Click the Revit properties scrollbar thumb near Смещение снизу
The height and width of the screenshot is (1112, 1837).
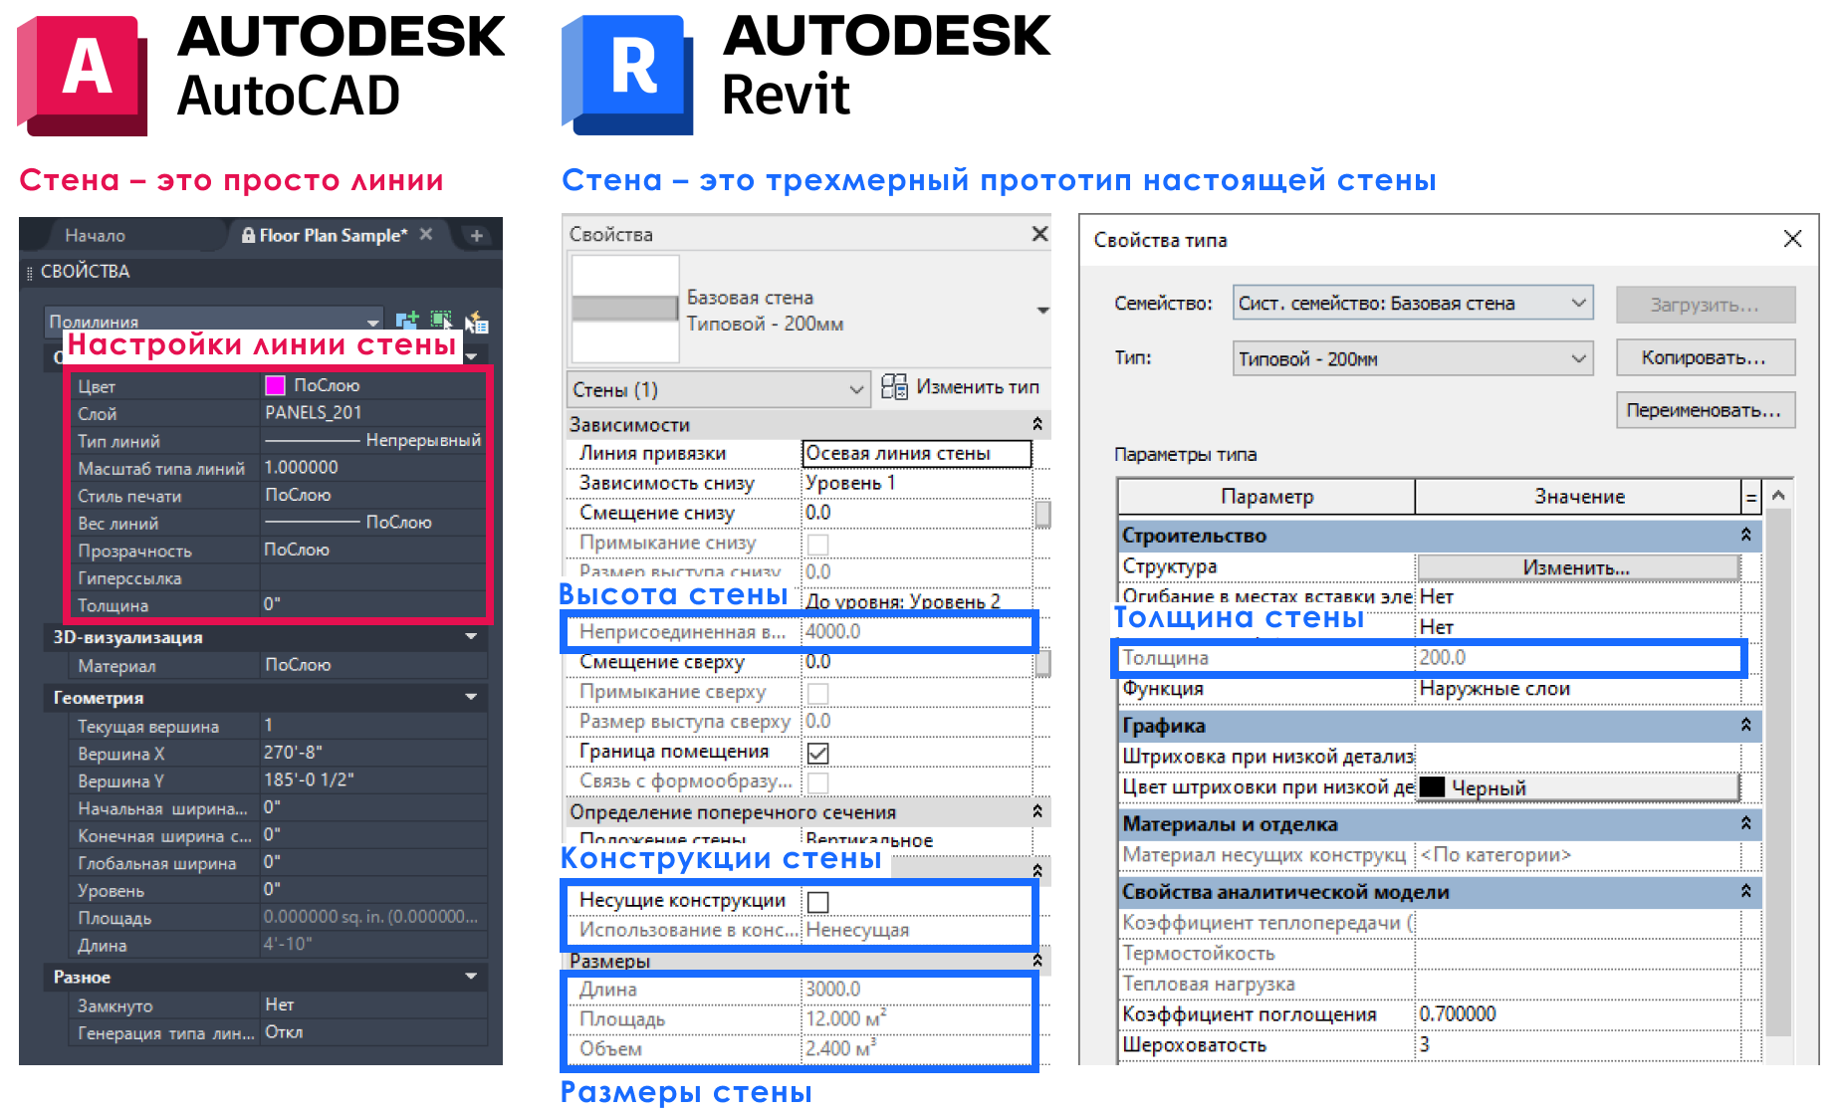click(x=1042, y=514)
